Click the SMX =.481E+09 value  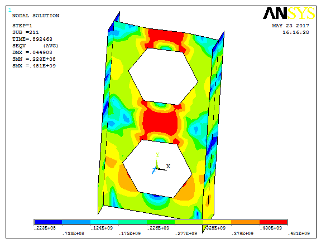(x=34, y=66)
